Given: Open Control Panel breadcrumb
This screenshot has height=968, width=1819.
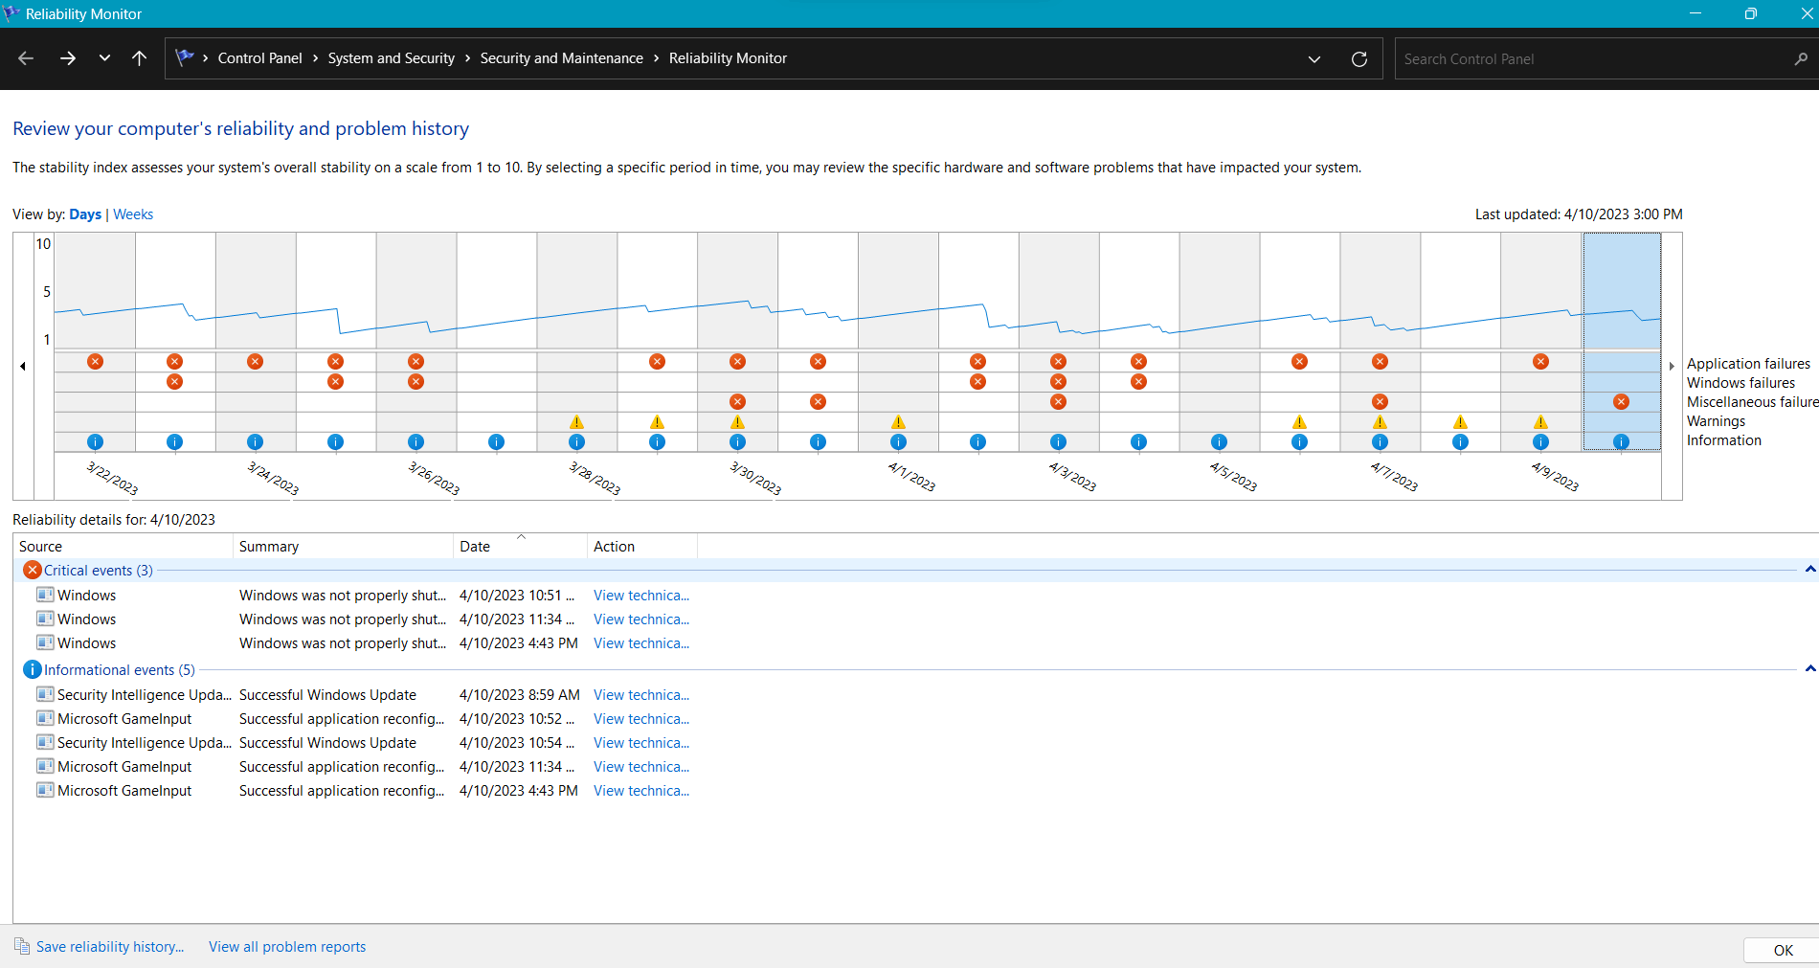Looking at the screenshot, I should coord(259,58).
